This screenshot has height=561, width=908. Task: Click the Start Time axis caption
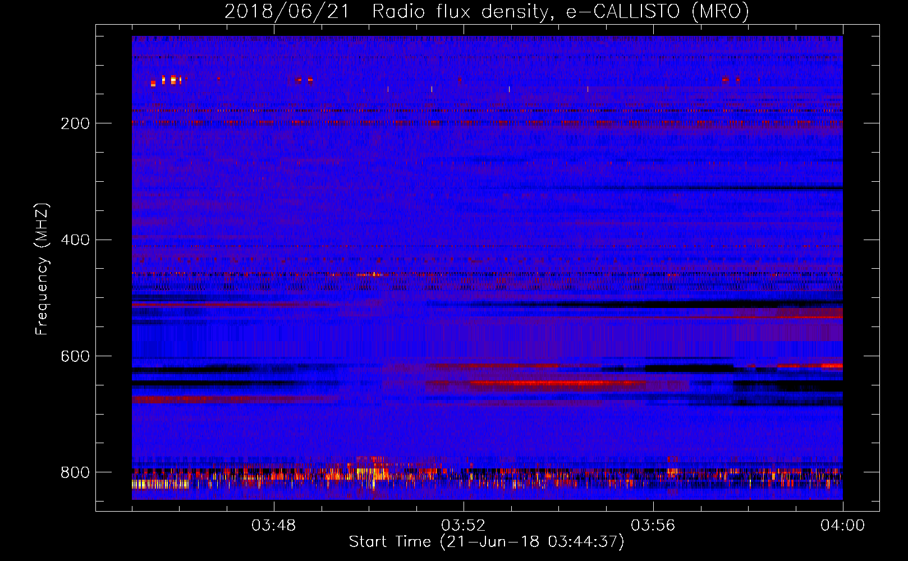click(487, 542)
